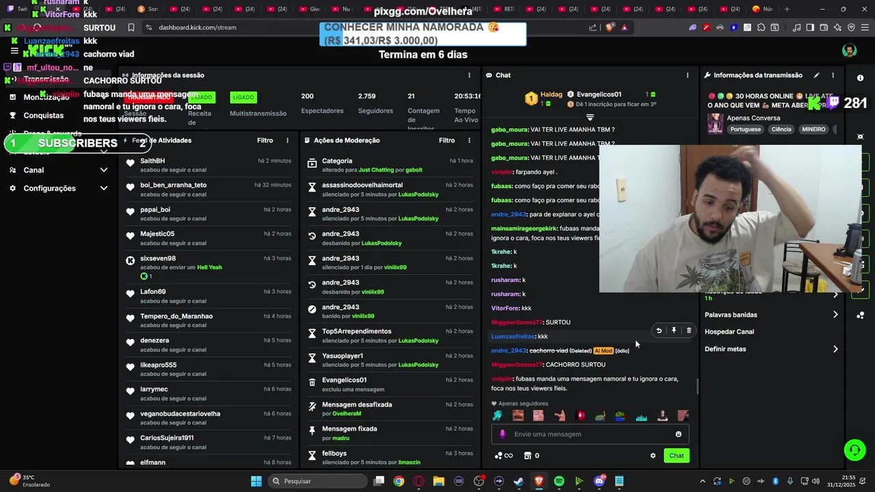Viewport: 875px width, 492px height.
Task: Open Spotify from the taskbar
Action: pos(559,481)
